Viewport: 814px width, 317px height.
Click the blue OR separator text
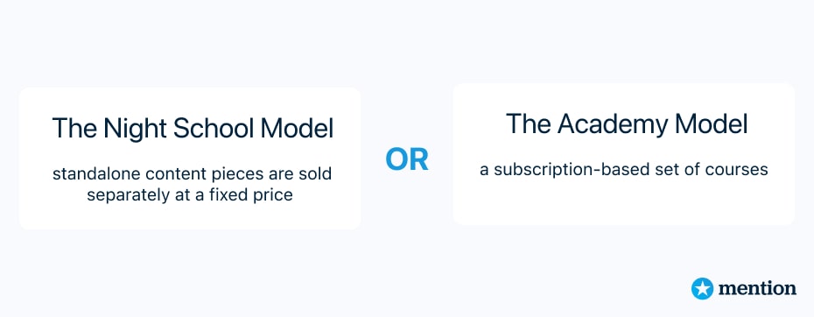(x=407, y=160)
